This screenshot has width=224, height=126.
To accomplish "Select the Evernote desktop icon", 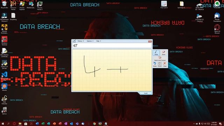I will 217,5.
